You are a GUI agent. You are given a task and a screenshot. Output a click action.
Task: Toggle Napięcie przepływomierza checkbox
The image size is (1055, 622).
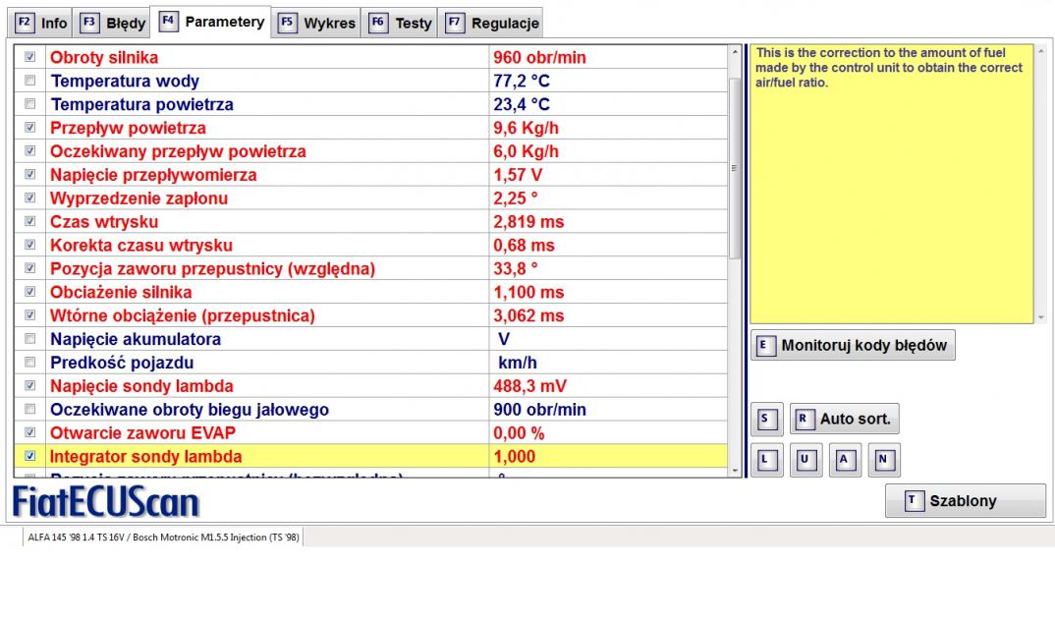click(x=30, y=174)
